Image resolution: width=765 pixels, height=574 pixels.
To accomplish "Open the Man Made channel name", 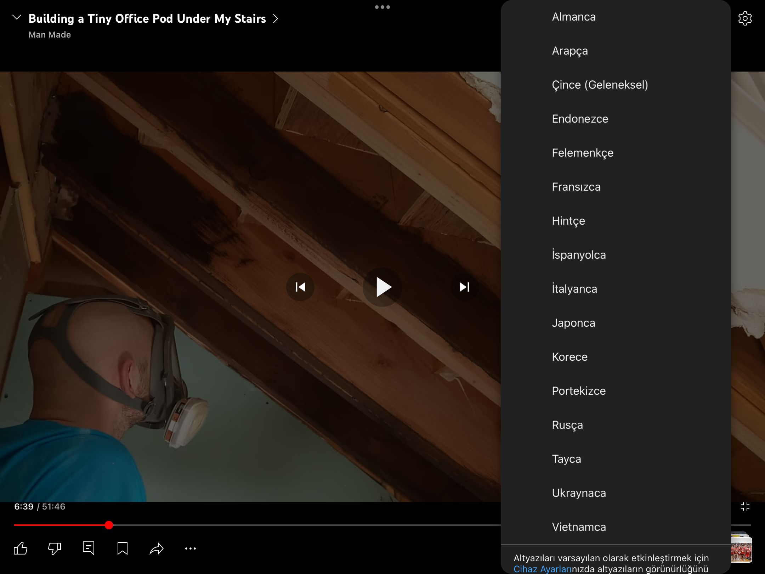I will click(x=50, y=35).
